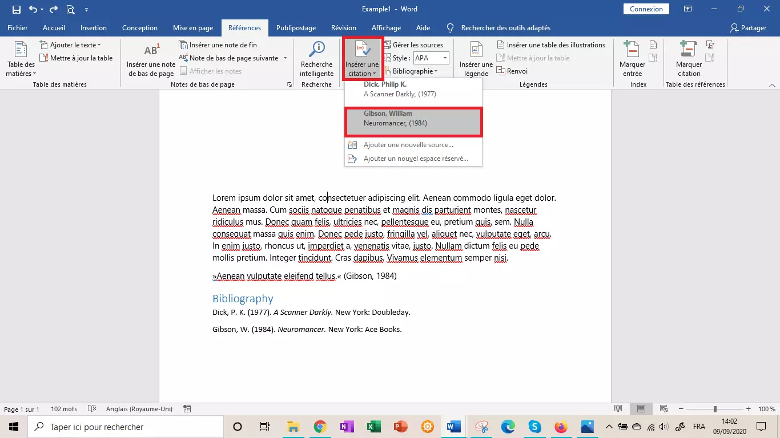Click the Insert Index icon next to Marquer entrée
Screen dimensions: 780x438
[653, 44]
